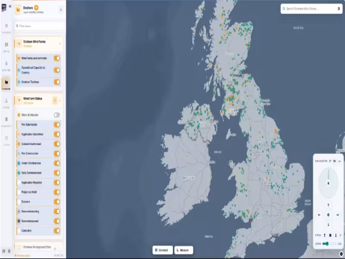Open the Standard basemap dropdown
Image resolution: width=345 pixels, height=259 pixels.
coord(163,250)
